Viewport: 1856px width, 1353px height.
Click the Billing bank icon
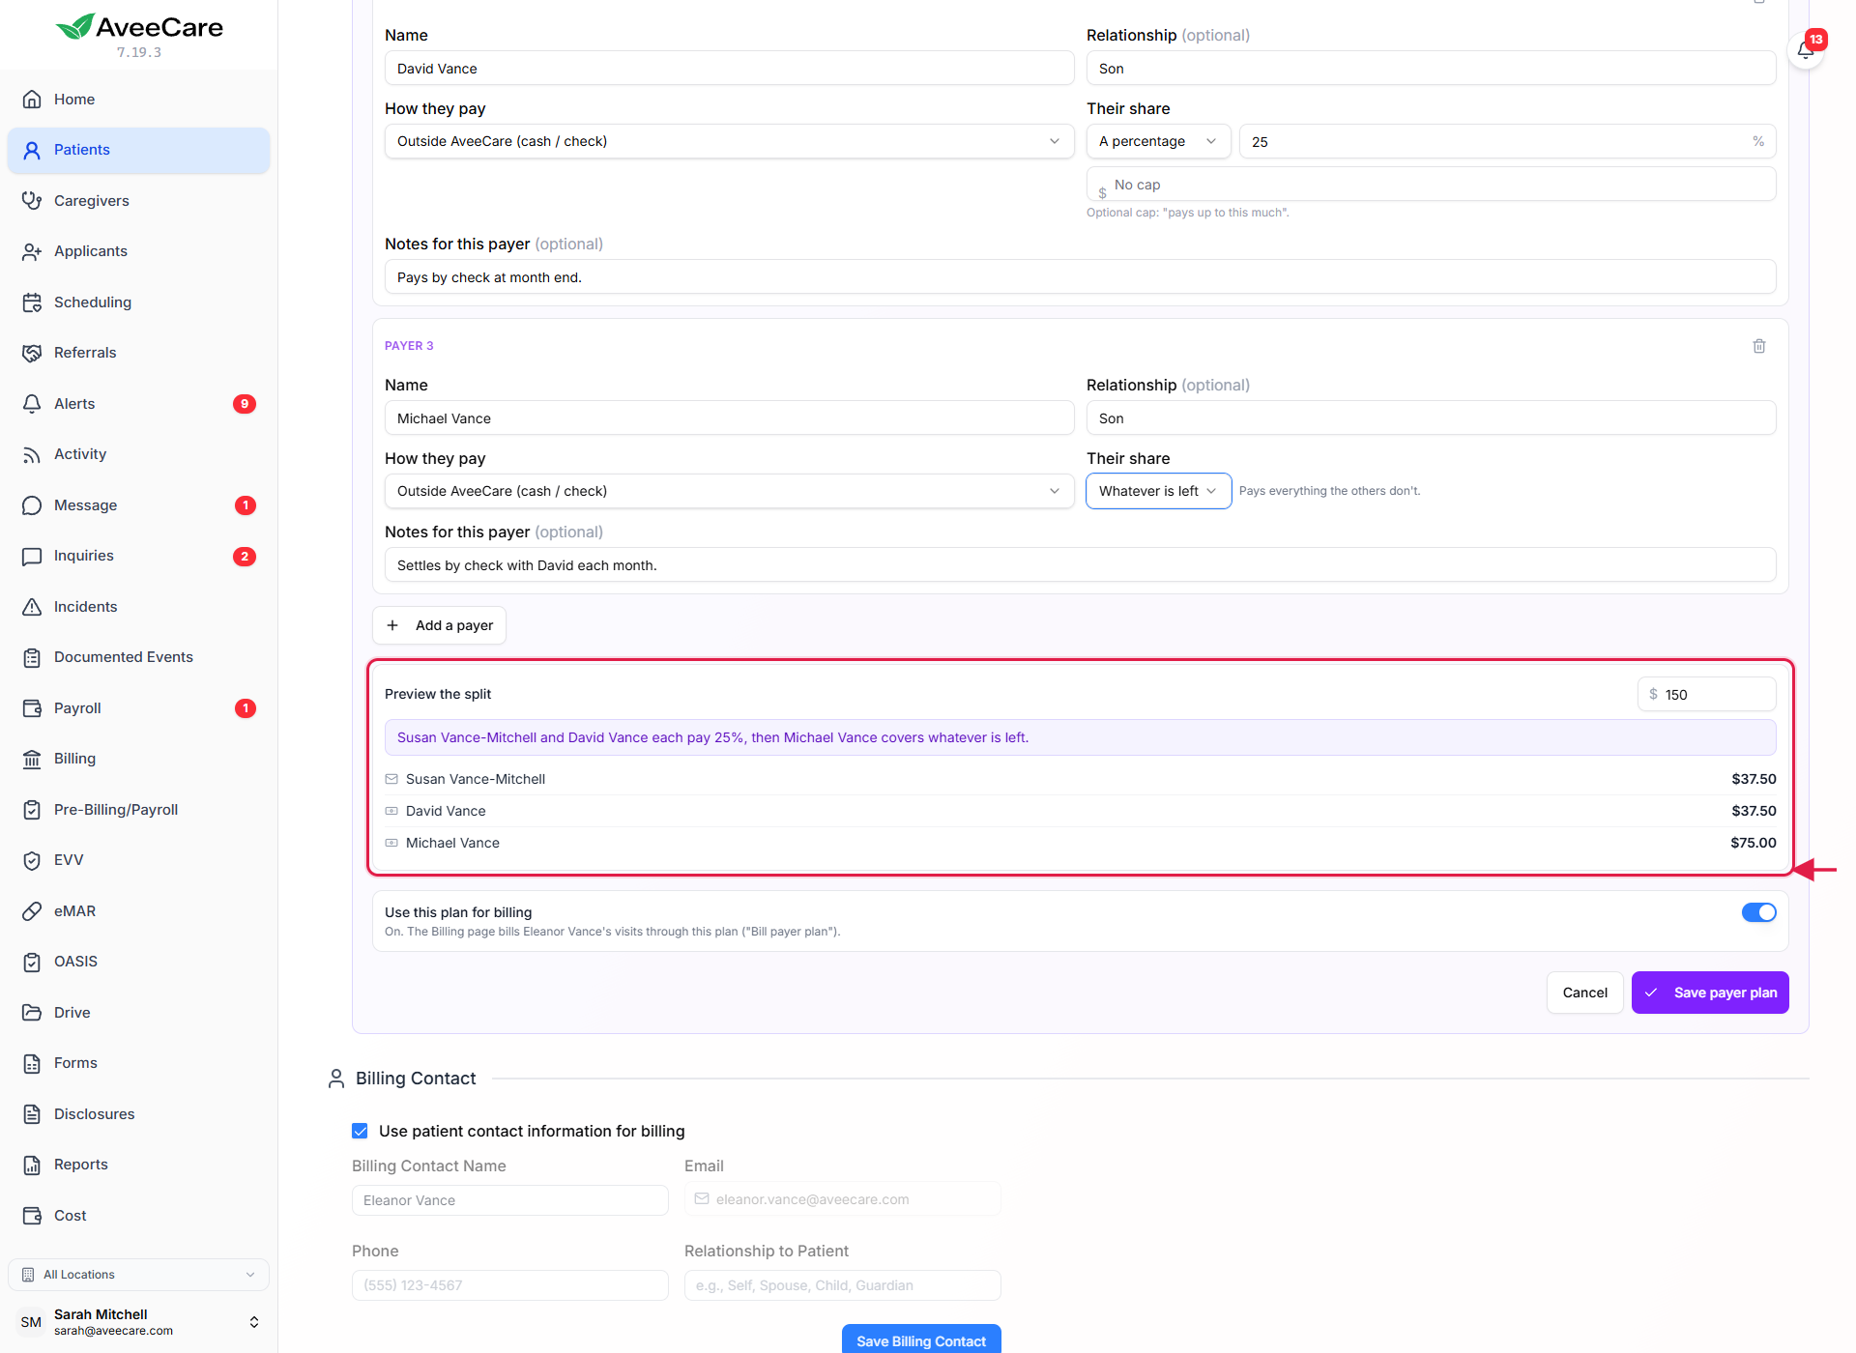click(x=32, y=759)
